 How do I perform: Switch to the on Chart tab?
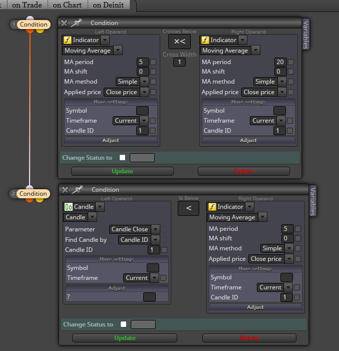click(67, 5)
